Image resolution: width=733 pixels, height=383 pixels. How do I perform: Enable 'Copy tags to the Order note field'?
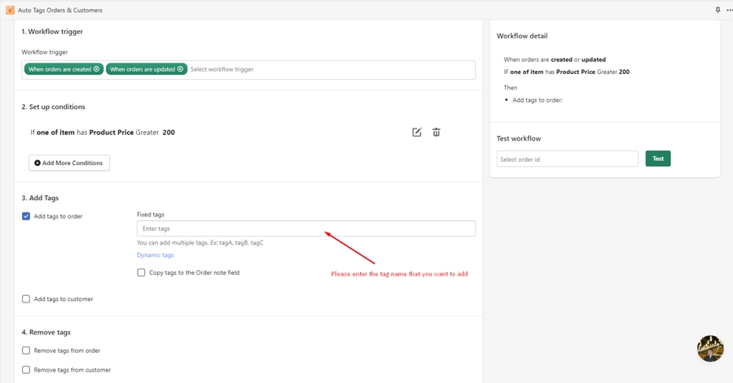(x=141, y=272)
